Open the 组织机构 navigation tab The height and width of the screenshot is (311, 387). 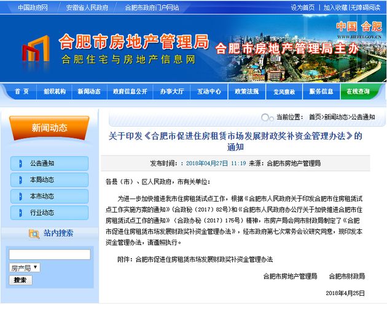[x=55, y=92]
